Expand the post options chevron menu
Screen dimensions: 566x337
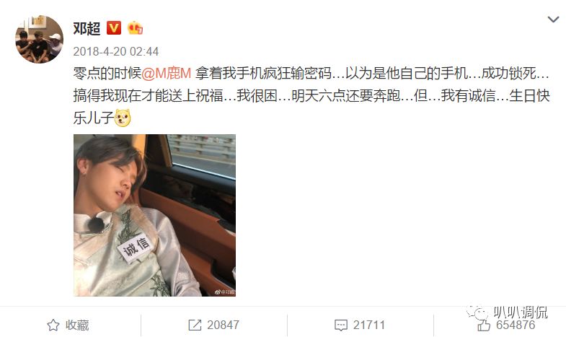click(553, 19)
